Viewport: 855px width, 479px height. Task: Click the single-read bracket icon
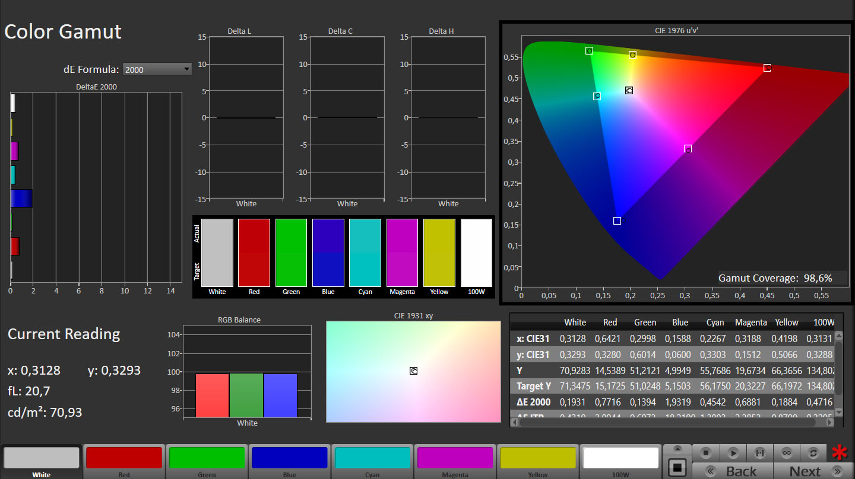pyautogui.click(x=759, y=452)
